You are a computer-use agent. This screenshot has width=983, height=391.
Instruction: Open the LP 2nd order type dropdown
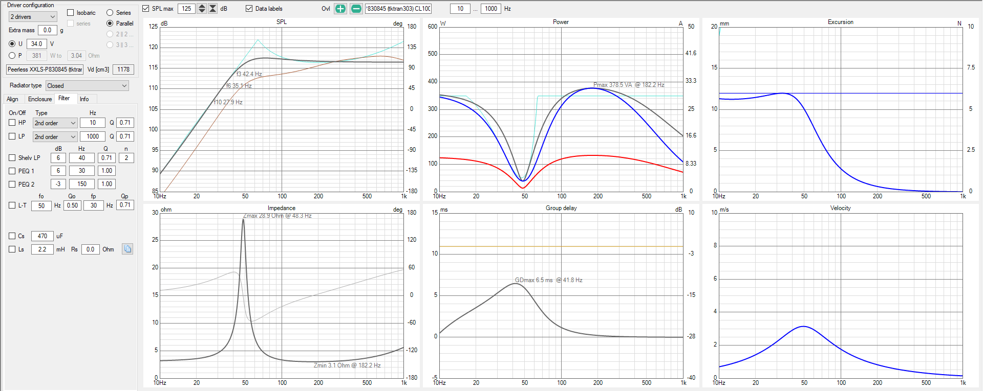[55, 137]
